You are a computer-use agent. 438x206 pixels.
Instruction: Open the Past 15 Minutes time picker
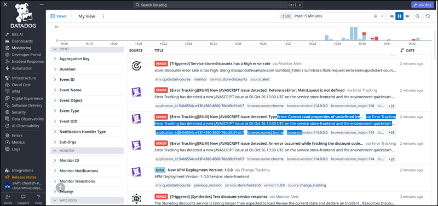(332, 16)
